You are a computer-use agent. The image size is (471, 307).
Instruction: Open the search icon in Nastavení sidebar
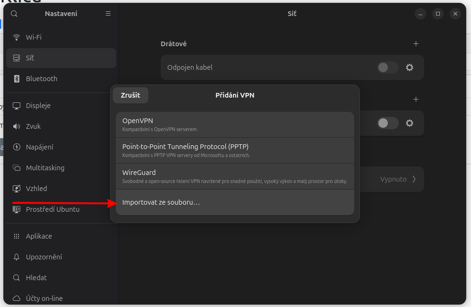[x=14, y=14]
